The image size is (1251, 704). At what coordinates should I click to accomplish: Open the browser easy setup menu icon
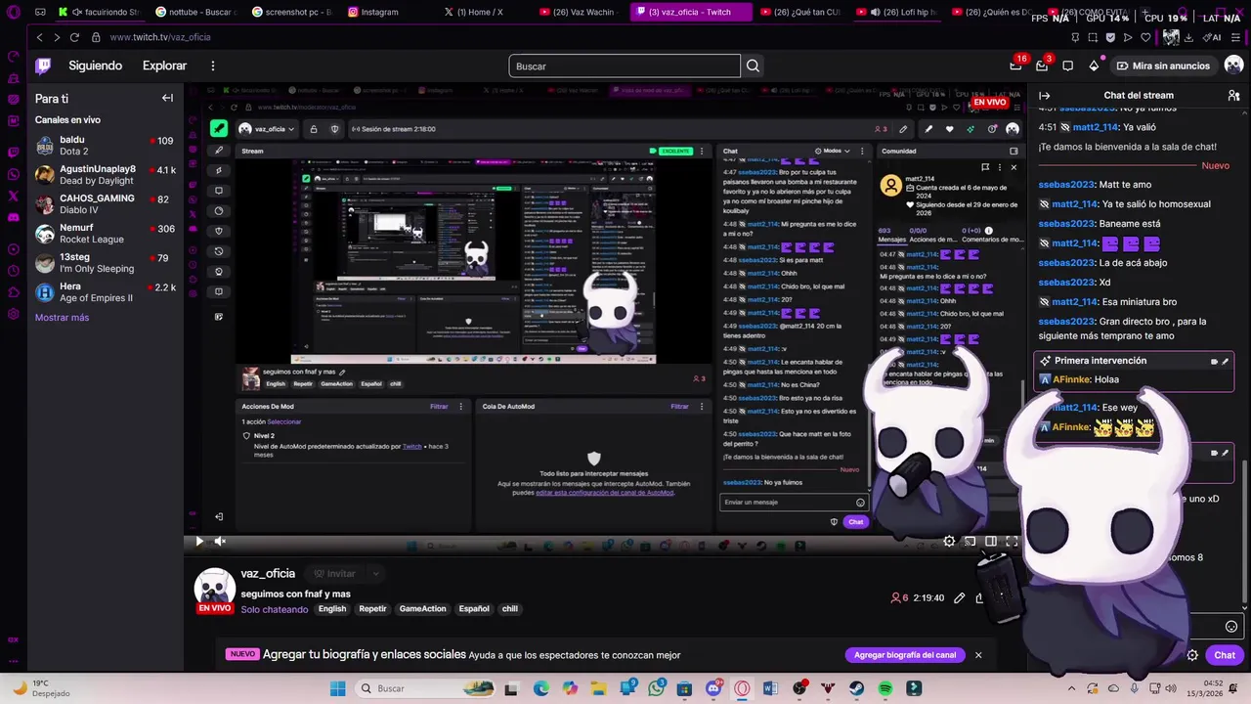click(1233, 37)
